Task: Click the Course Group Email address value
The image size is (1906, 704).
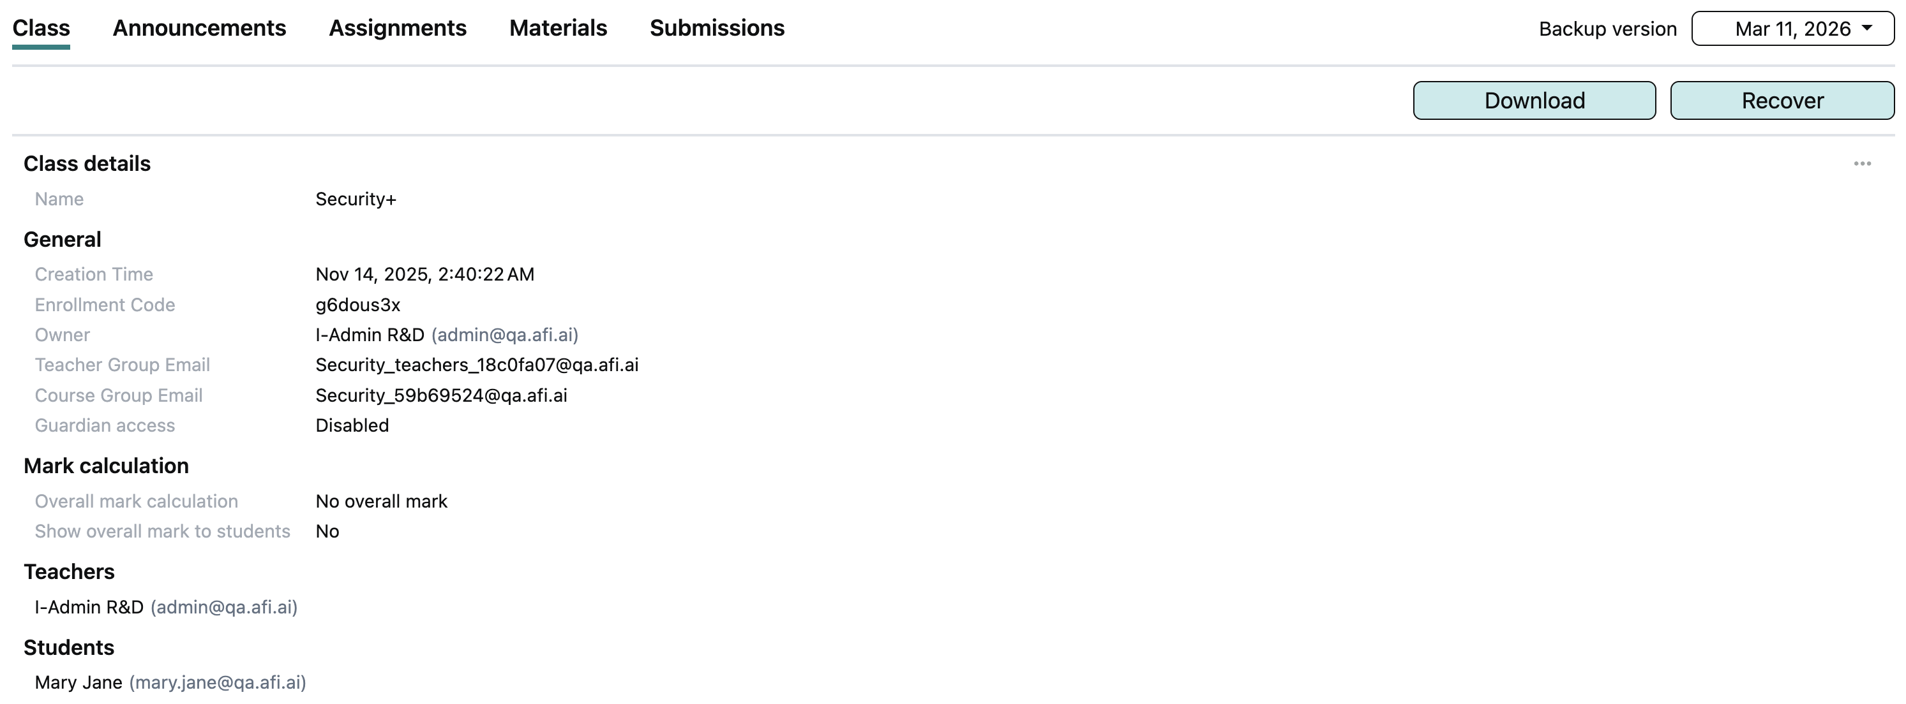Action: (x=441, y=395)
